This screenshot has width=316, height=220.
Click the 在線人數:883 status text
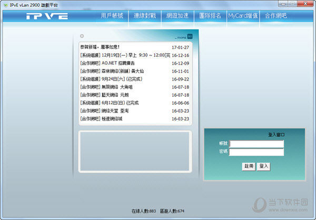click(x=144, y=211)
